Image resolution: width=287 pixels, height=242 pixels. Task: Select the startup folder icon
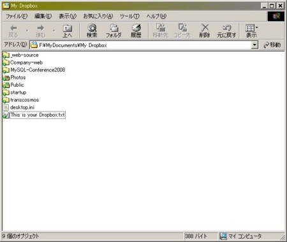click(x=6, y=92)
